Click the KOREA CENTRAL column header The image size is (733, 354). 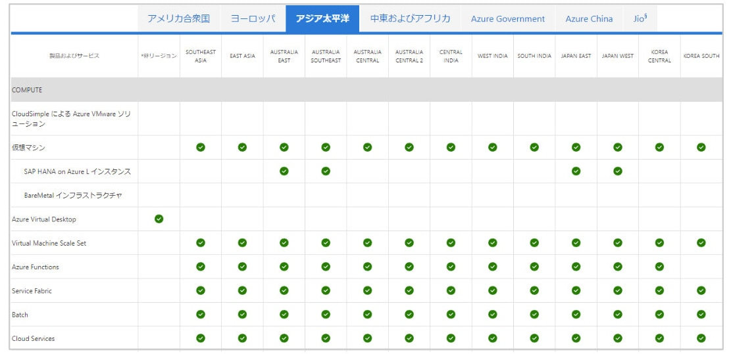[659, 56]
